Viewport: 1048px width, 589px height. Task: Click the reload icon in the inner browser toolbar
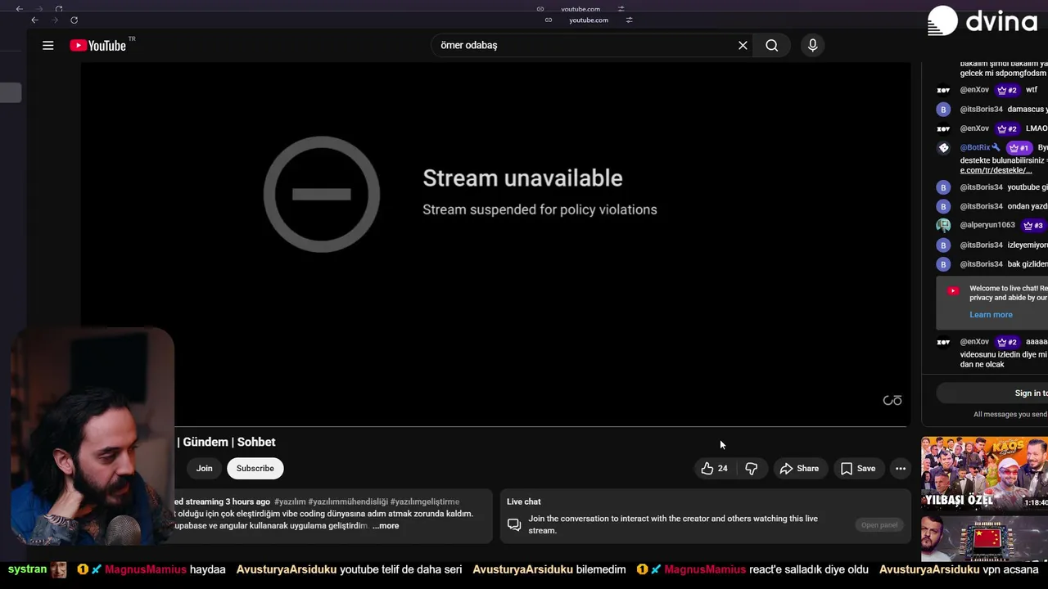point(74,20)
